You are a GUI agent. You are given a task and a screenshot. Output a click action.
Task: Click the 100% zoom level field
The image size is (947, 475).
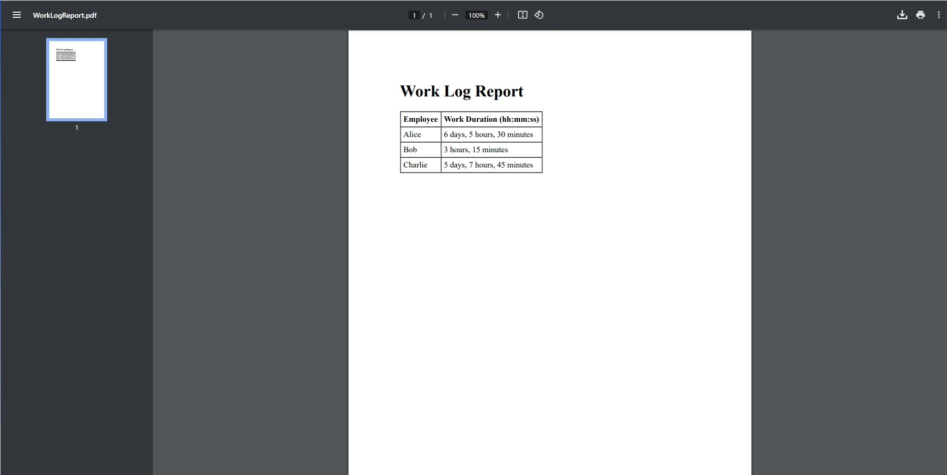point(477,15)
